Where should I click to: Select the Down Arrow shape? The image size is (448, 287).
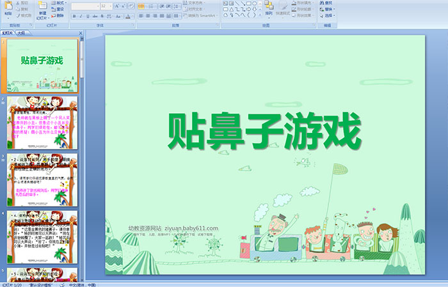pyautogui.click(x=254, y=10)
